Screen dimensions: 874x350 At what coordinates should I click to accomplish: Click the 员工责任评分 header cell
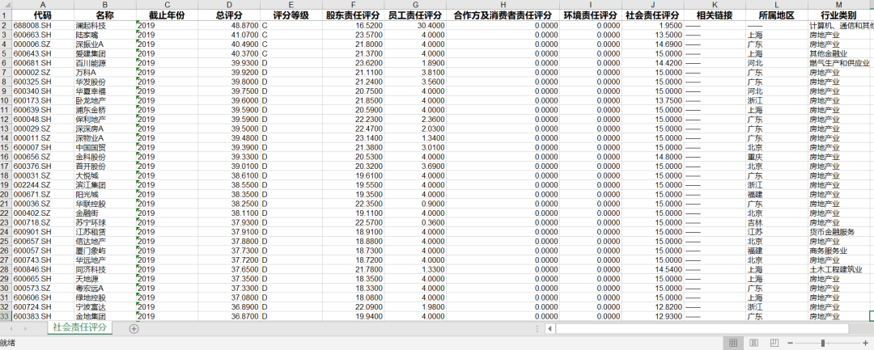[x=415, y=15]
